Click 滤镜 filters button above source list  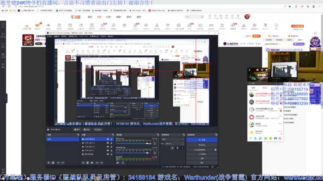click(x=87, y=130)
